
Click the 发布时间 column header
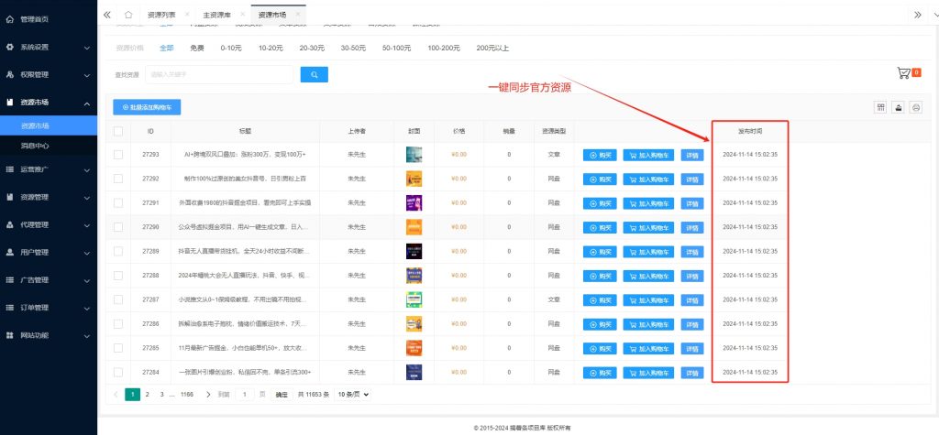click(750, 131)
